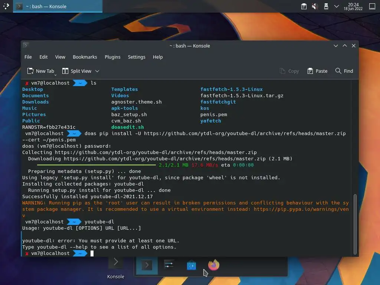Image resolution: width=380 pixels, height=285 pixels.
Task: Click the Split View button
Action: [x=77, y=71]
